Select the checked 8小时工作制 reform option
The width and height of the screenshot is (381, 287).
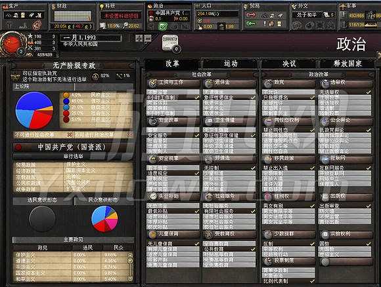[173, 97]
